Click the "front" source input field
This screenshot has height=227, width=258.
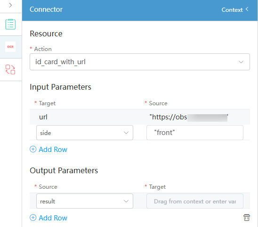(194, 133)
